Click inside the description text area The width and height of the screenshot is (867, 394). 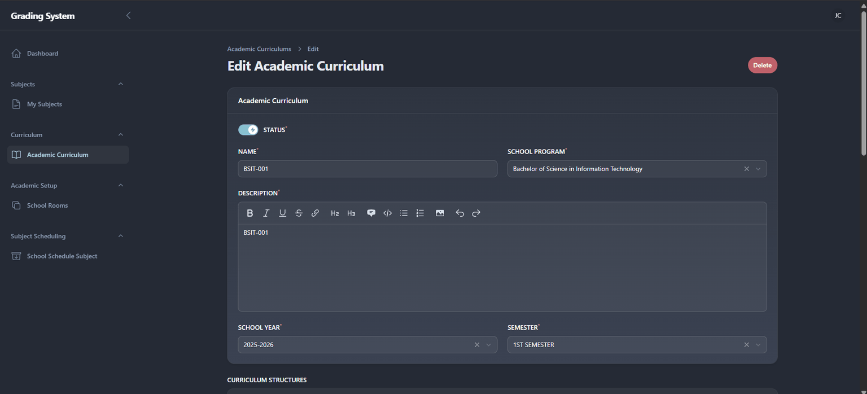[x=502, y=268]
